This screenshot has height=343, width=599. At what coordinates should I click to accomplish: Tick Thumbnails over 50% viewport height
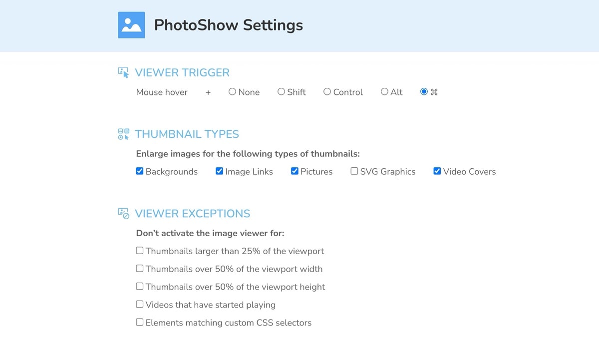[x=140, y=287]
